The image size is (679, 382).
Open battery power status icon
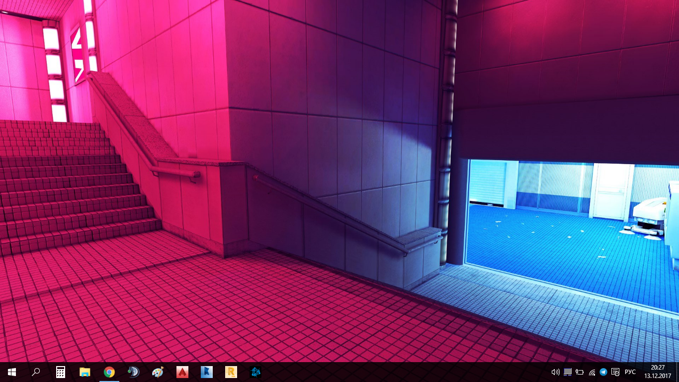point(580,372)
